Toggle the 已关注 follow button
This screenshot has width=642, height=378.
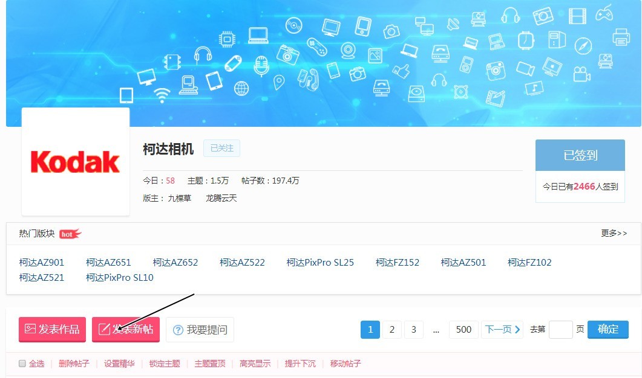point(222,149)
